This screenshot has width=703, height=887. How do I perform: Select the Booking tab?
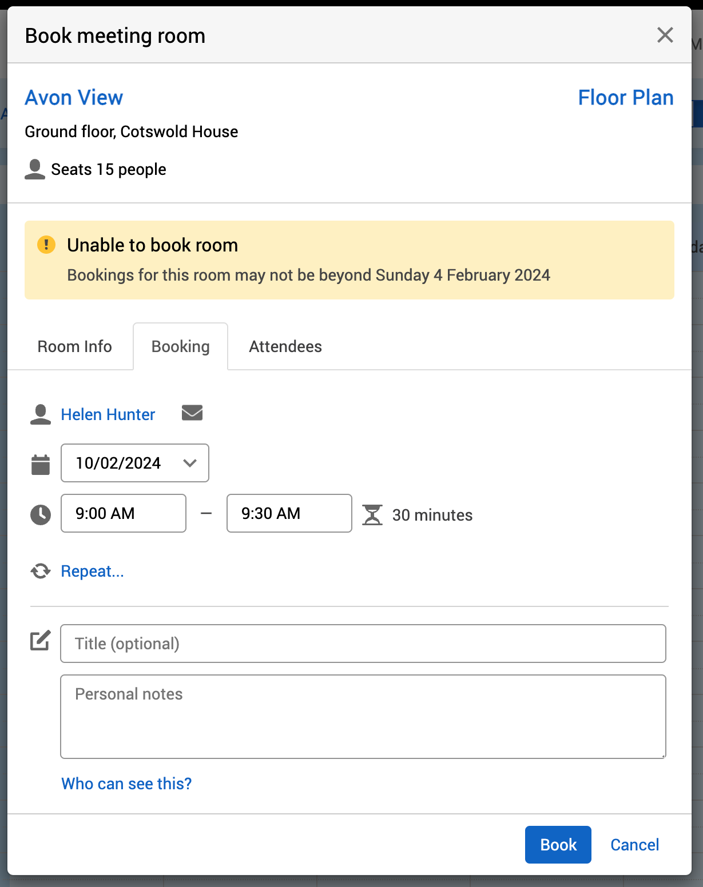(x=180, y=346)
